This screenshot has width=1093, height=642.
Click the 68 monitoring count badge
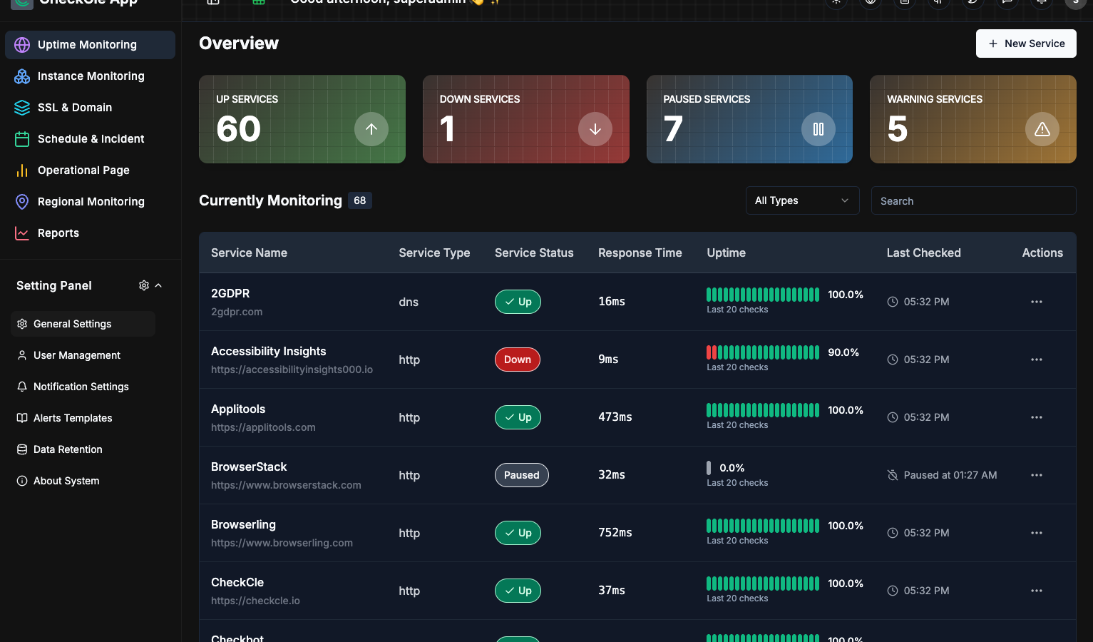click(x=360, y=200)
